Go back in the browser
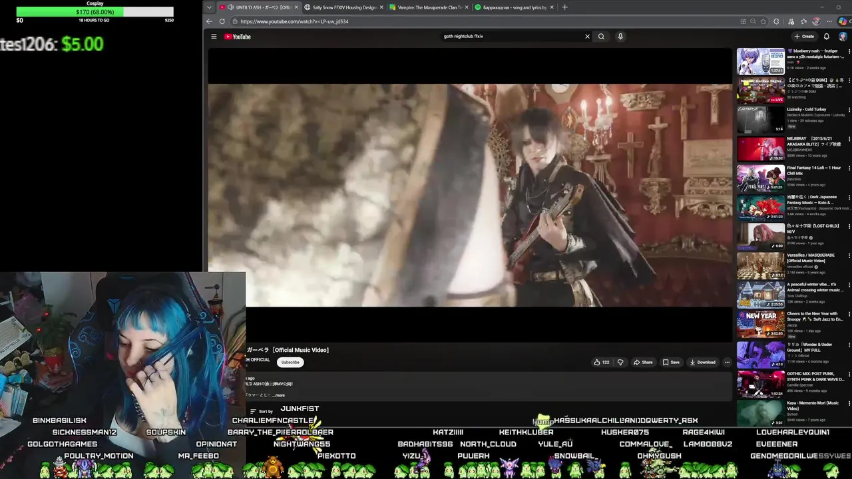This screenshot has width=852, height=479. [x=209, y=21]
